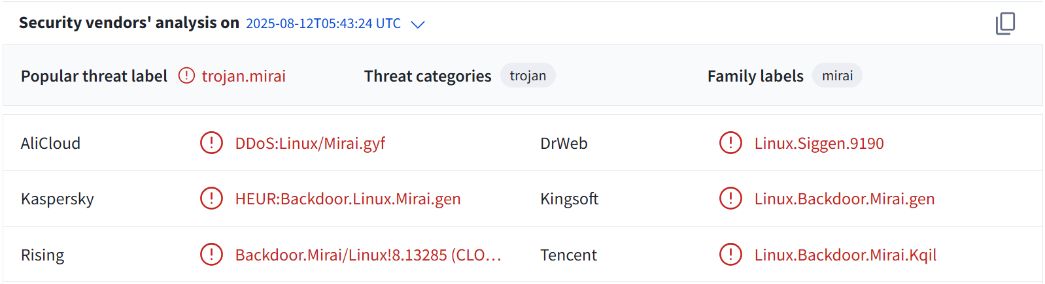Screen dimensions: 1045x284
Task: Click the alert icon in the AliCloud row
Action: 211,142
